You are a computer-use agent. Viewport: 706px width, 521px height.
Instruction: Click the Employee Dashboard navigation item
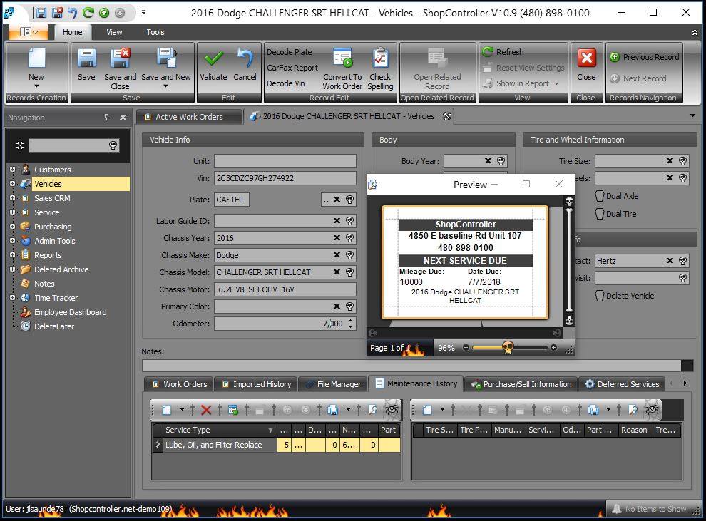(70, 312)
